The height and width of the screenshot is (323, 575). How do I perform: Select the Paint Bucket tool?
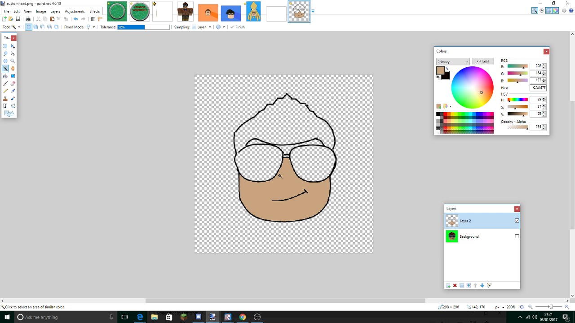coord(5,76)
